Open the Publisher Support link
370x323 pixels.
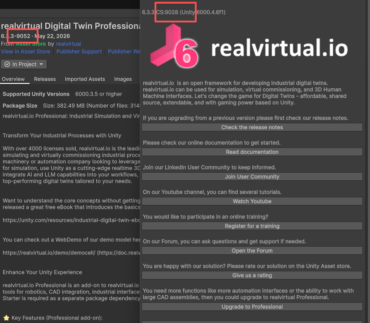79,52
